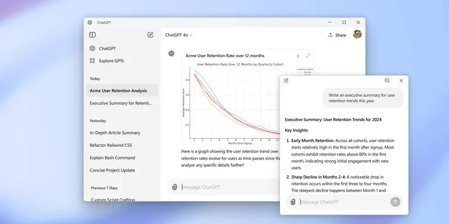The height and width of the screenshot is (224, 449).
Task: Click 'Early Month Retention:' bold text
Action: 313,140
